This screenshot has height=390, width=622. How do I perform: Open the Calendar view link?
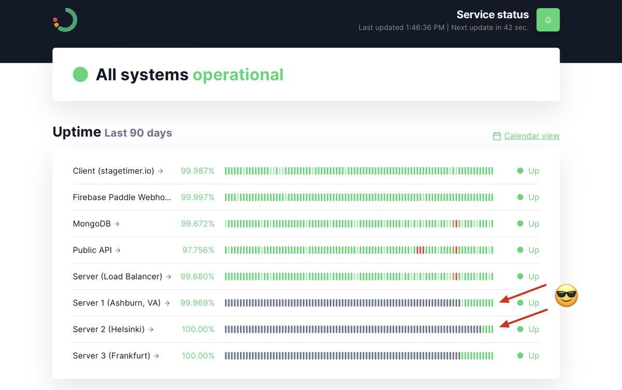pyautogui.click(x=531, y=136)
